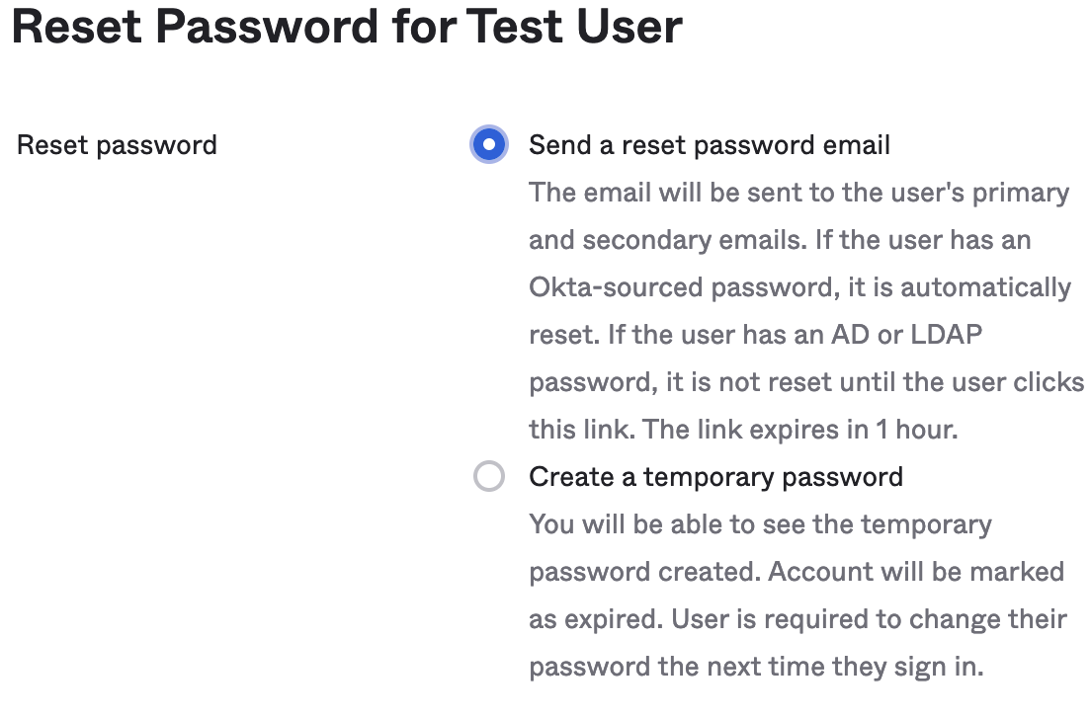This screenshot has width=1091, height=719.
Task: Select the Send a reset password email radio button
Action: (x=488, y=145)
